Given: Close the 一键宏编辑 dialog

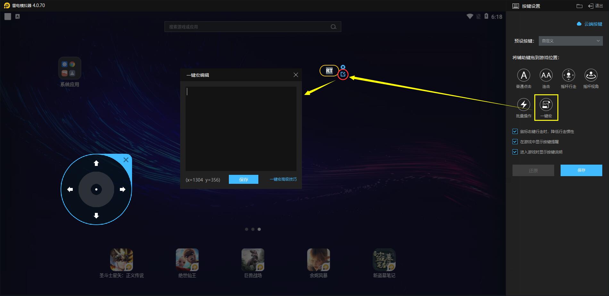Looking at the screenshot, I should [x=296, y=75].
